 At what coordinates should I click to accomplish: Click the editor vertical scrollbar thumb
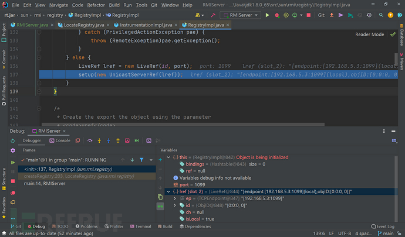tap(396, 59)
